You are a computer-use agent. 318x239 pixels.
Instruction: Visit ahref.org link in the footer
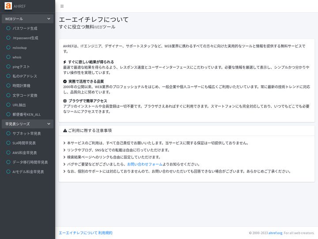[x=275, y=233]
